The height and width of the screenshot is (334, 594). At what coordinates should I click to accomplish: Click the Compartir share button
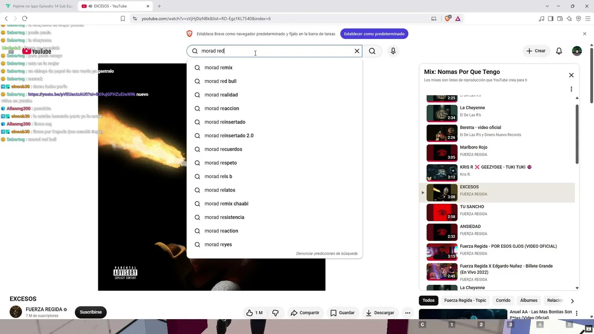305,313
